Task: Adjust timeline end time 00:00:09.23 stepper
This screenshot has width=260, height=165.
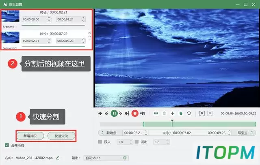Action: click(229, 133)
